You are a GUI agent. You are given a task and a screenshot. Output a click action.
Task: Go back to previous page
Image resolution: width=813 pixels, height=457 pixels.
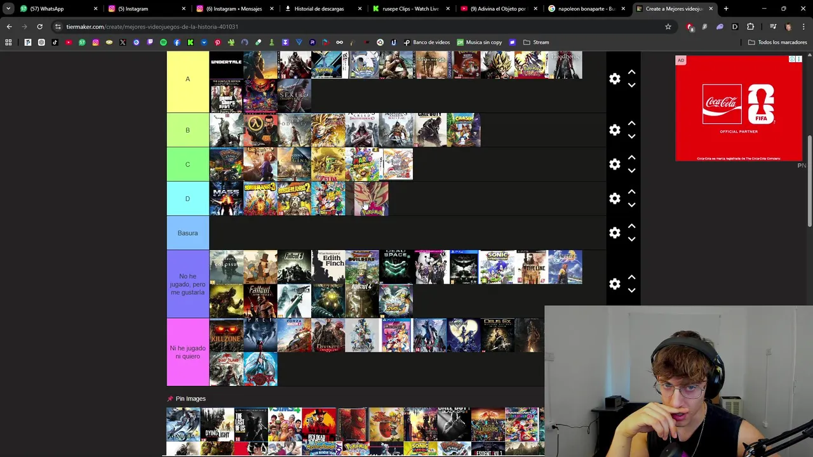9,27
